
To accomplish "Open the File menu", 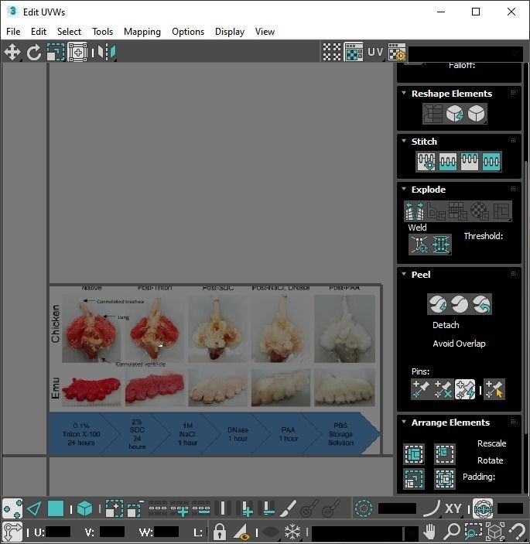I will pos(13,32).
